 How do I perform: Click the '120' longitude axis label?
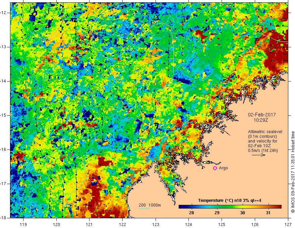[56, 224]
